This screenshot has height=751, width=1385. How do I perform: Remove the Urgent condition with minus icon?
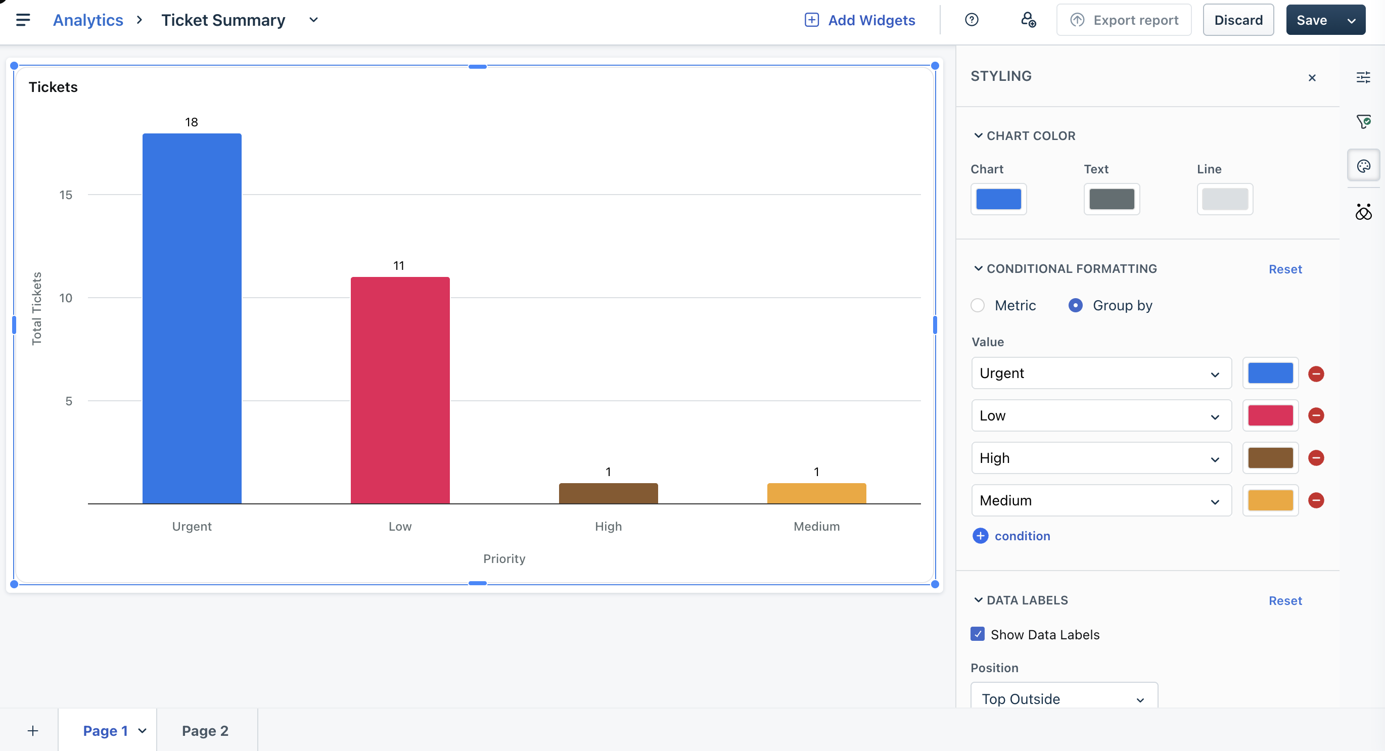point(1316,373)
